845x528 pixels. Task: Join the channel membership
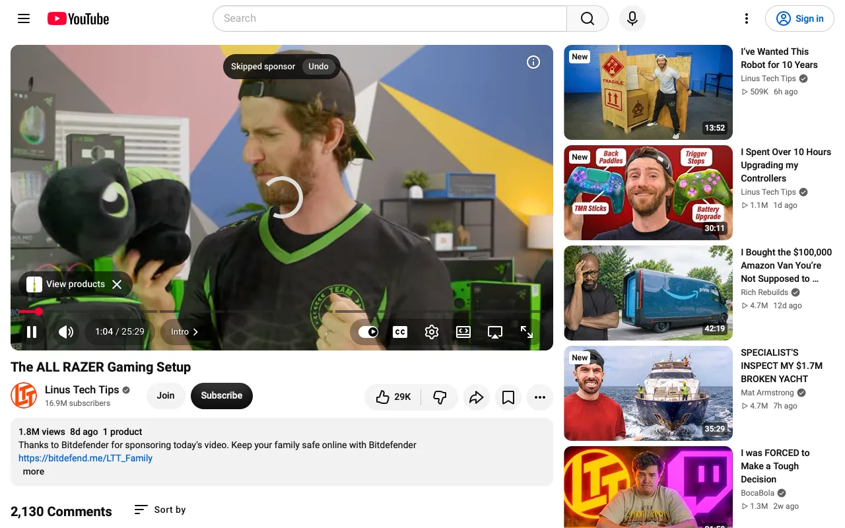tap(166, 395)
